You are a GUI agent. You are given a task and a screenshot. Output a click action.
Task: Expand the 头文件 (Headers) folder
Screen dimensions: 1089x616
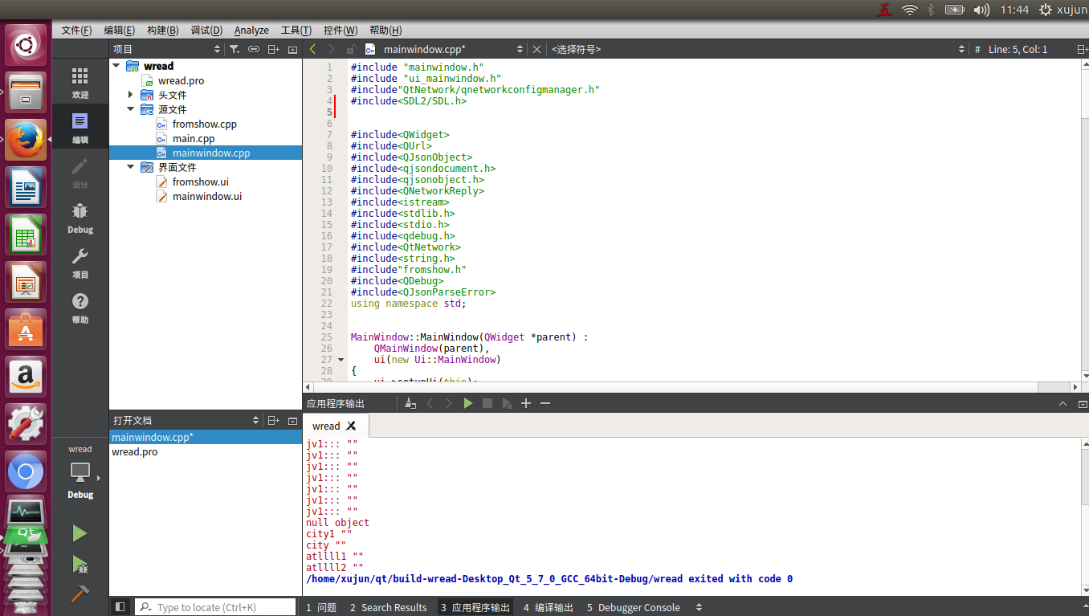tap(131, 95)
